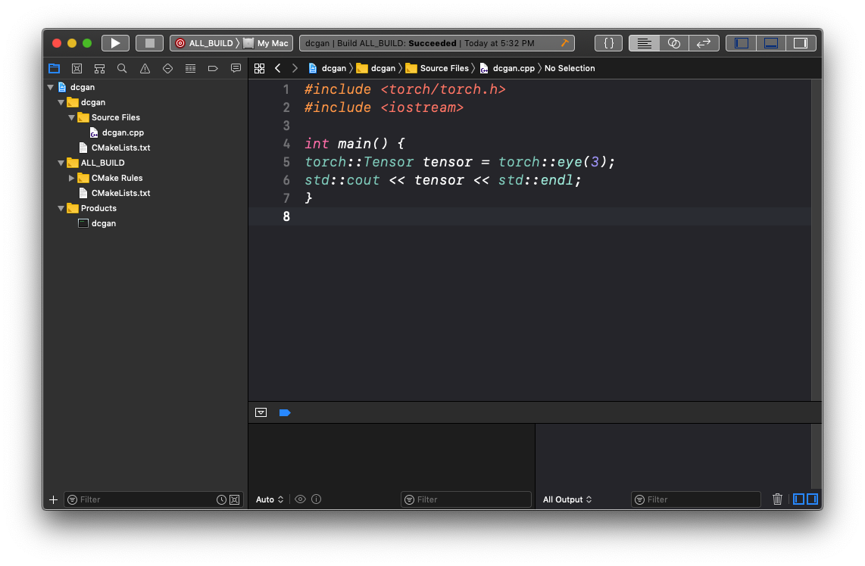Open the Library curly braces button

(x=608, y=43)
